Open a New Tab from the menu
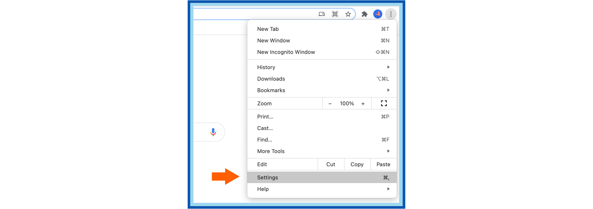 tap(322, 29)
